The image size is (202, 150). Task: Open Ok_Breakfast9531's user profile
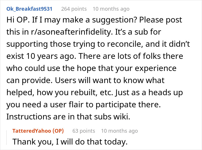(x=29, y=9)
